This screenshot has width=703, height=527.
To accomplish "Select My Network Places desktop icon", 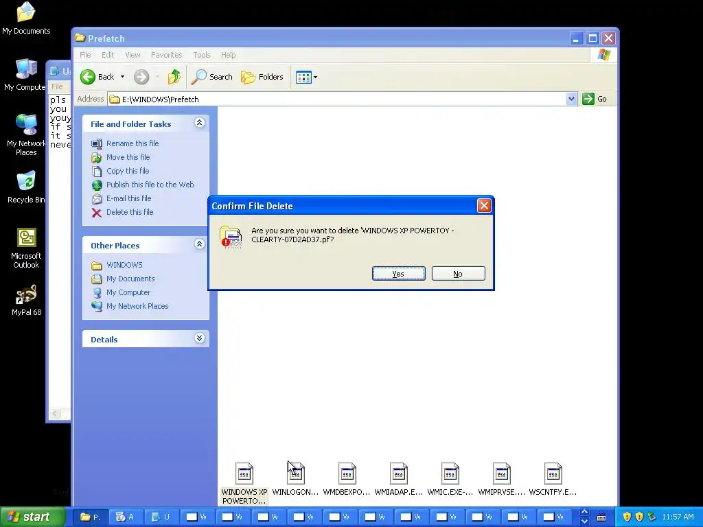I will coord(26,125).
